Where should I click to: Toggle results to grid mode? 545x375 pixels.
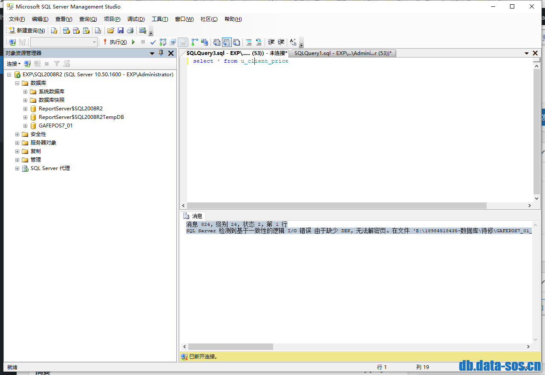click(226, 42)
